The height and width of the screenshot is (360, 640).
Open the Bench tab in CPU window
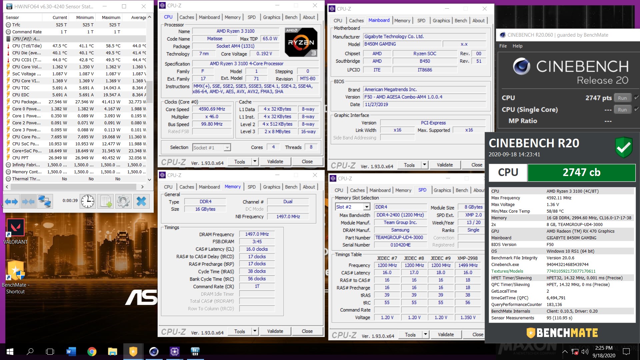[291, 17]
